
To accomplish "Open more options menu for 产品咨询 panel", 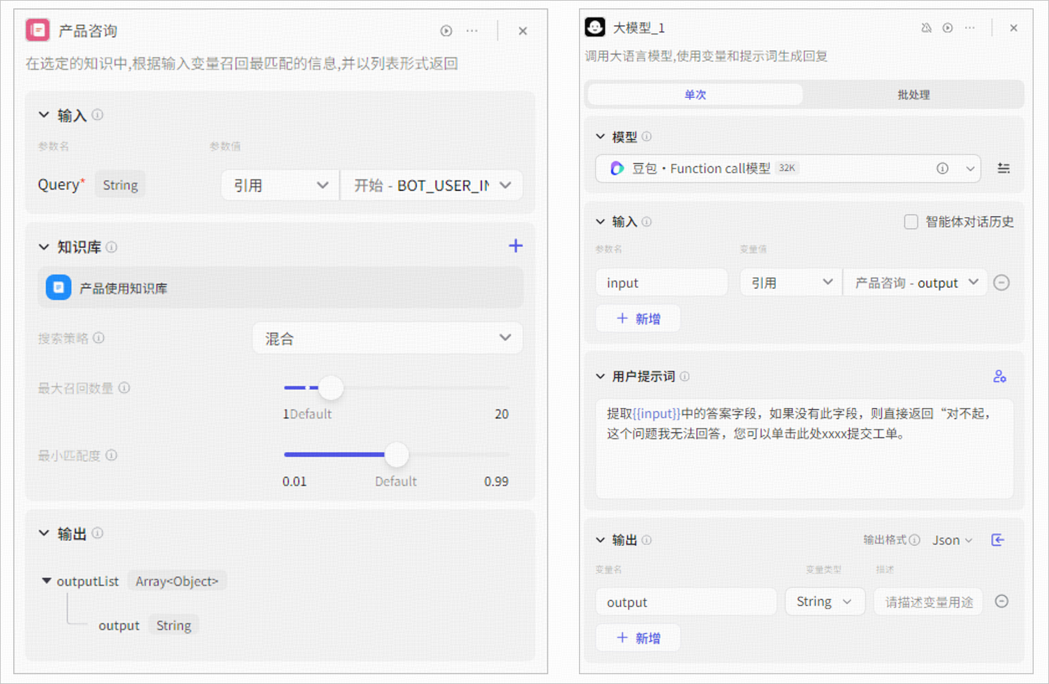I will coord(472,31).
